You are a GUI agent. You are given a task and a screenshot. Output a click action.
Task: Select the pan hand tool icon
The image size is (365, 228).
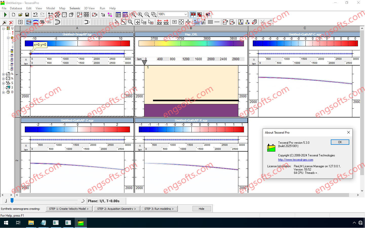(x=117, y=22)
